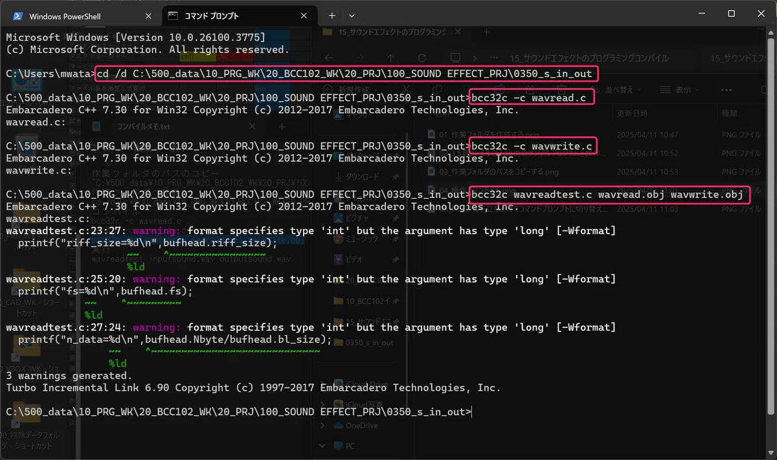
Task: Click the last empty prompt line at cursor
Action: coord(238,412)
